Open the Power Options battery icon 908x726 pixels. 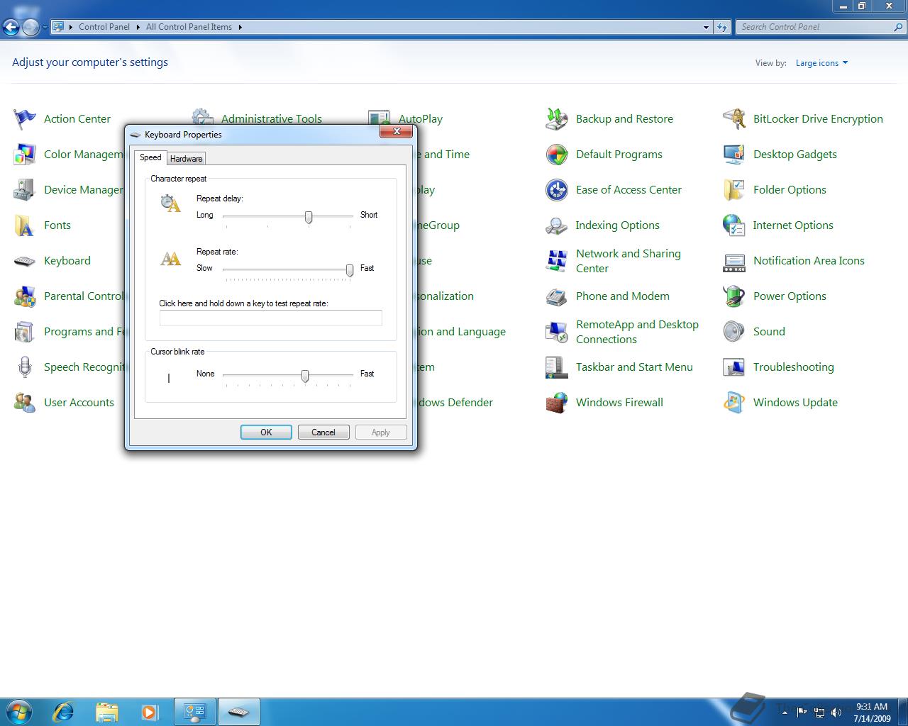tap(734, 296)
